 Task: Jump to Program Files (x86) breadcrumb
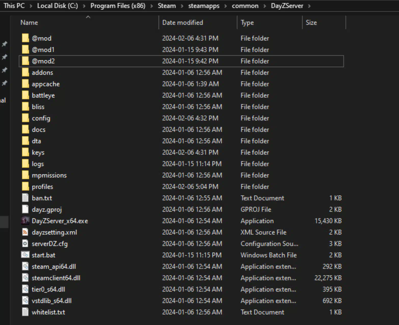tap(118, 6)
